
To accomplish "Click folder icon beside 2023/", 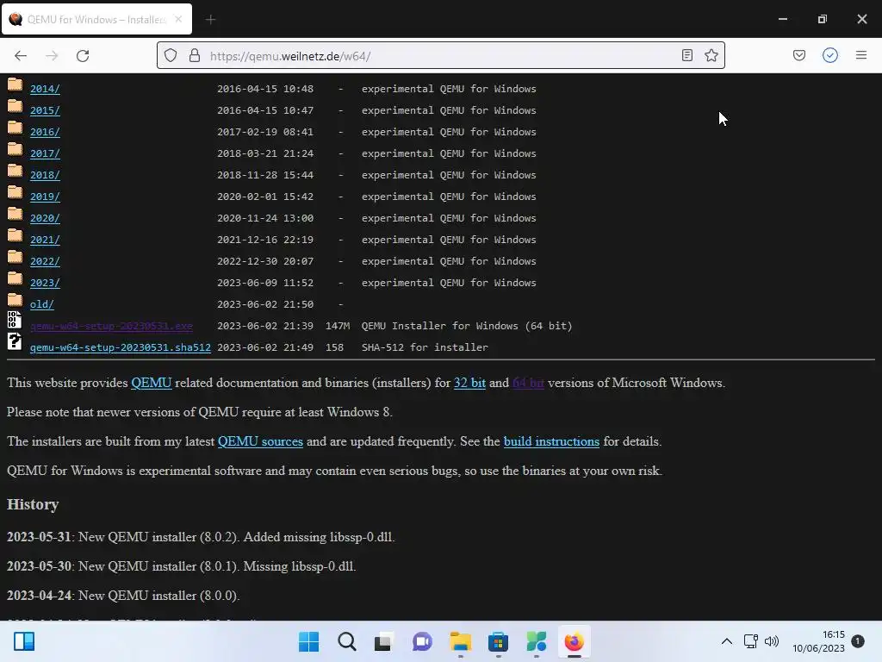I will [16, 279].
